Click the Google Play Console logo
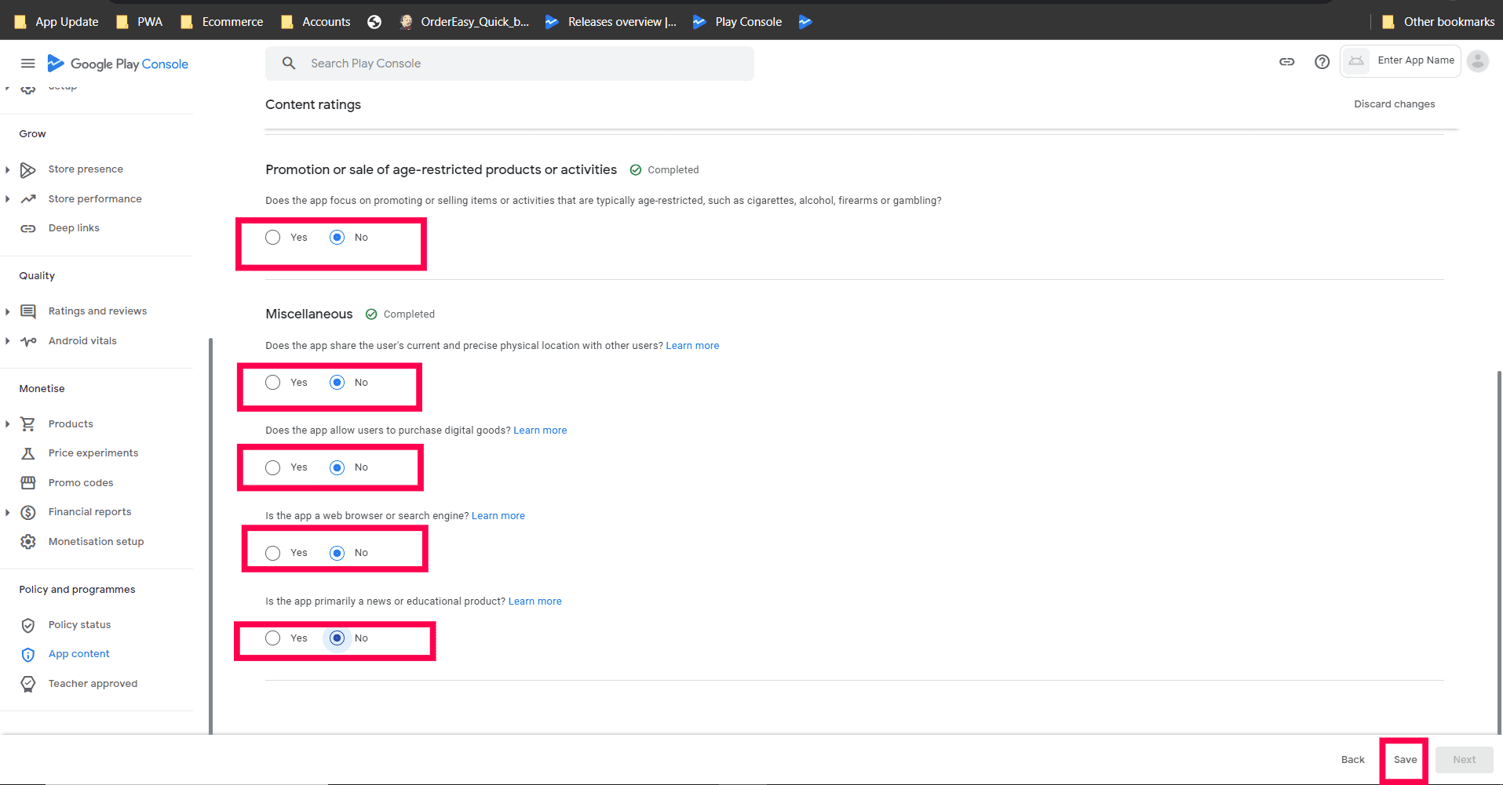The width and height of the screenshot is (1503, 785). click(118, 64)
